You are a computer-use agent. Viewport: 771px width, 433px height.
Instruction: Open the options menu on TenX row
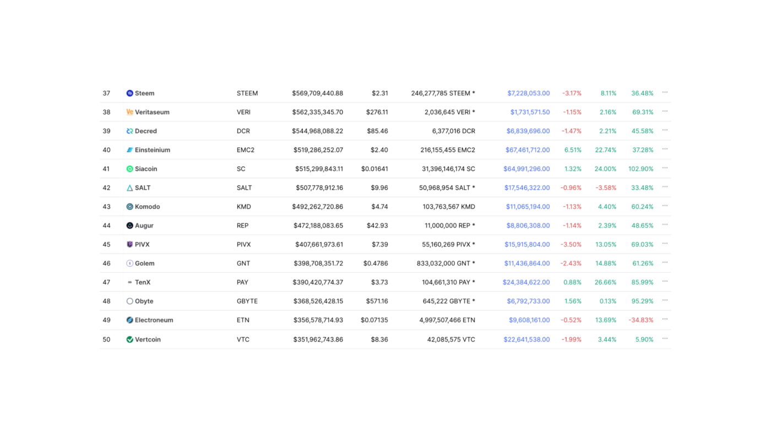pyautogui.click(x=664, y=281)
